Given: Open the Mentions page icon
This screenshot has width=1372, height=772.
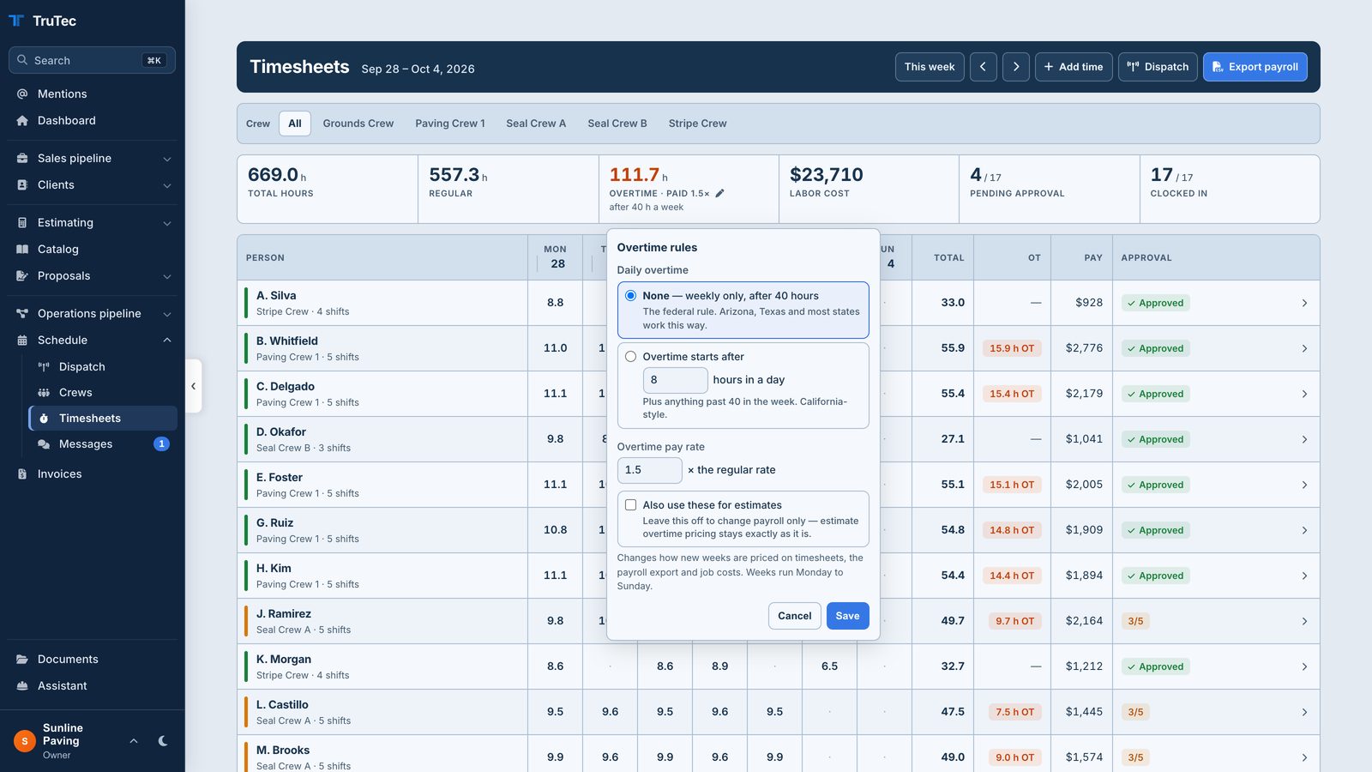Looking at the screenshot, I should 22,93.
